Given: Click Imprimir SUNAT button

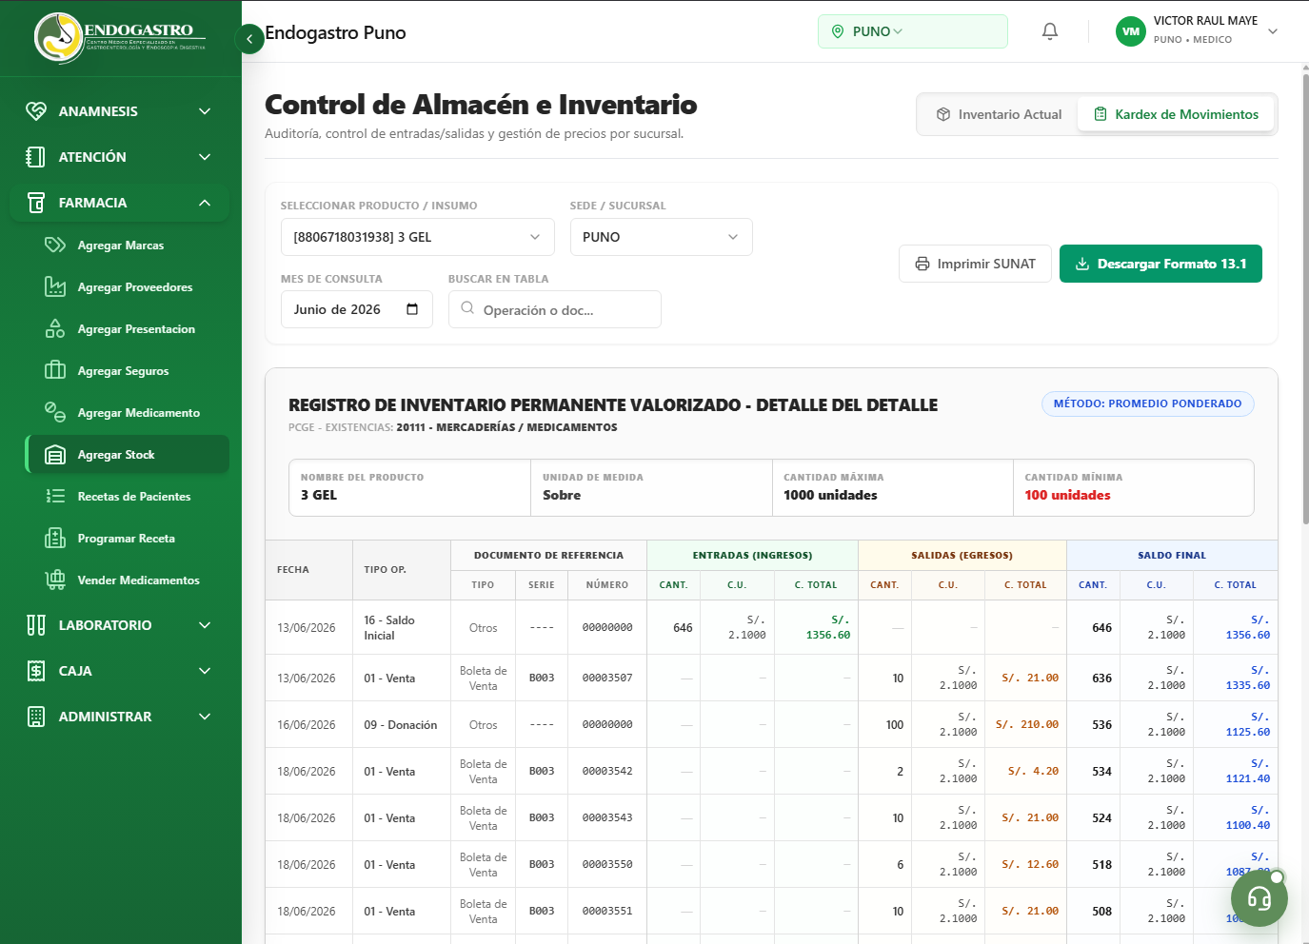Looking at the screenshot, I should [x=975, y=264].
